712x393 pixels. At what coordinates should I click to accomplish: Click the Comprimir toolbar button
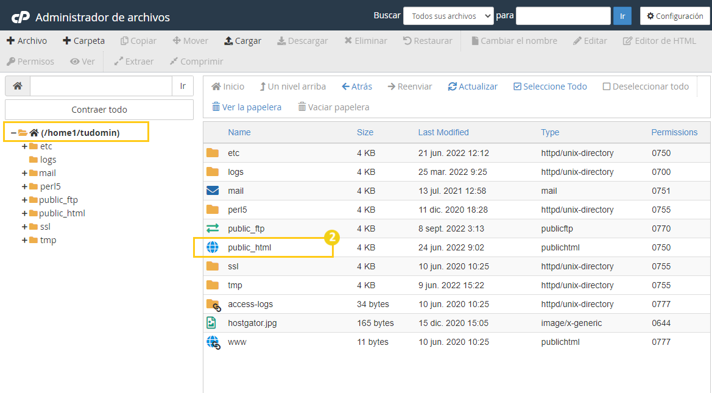[x=196, y=62]
